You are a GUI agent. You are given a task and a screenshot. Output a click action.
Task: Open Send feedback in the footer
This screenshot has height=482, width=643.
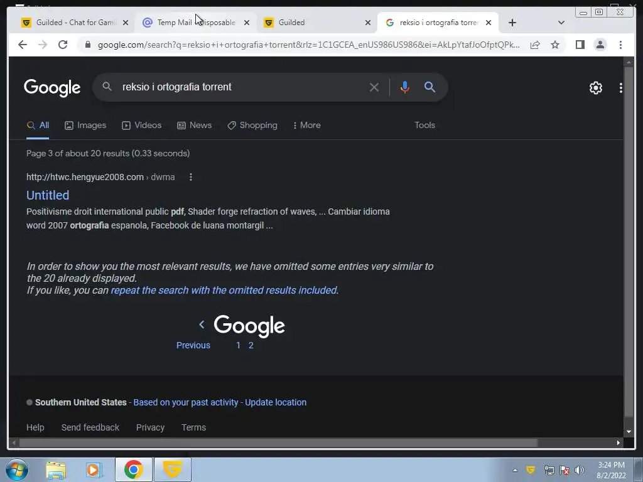(x=90, y=427)
